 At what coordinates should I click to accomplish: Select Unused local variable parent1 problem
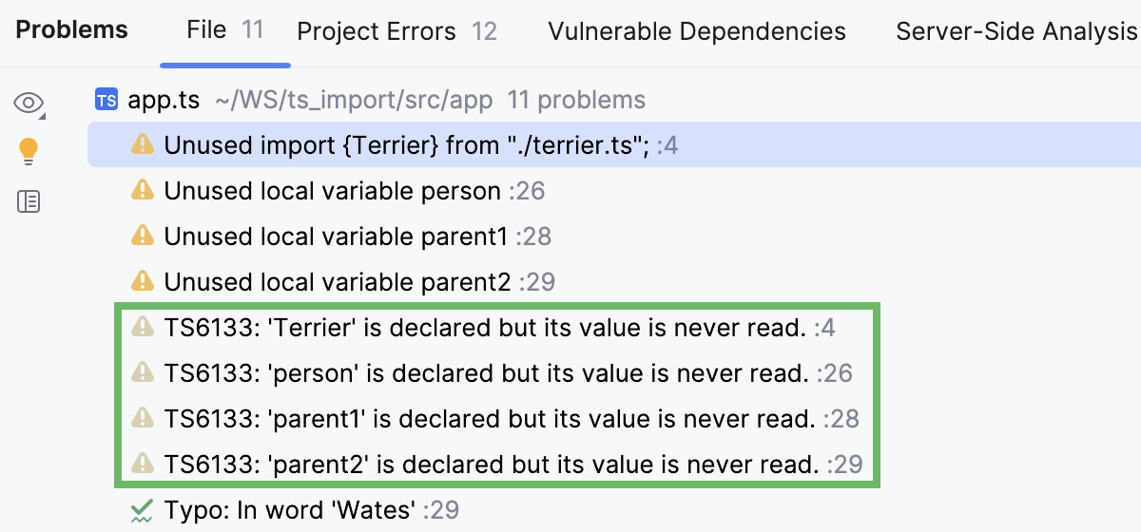click(336, 237)
